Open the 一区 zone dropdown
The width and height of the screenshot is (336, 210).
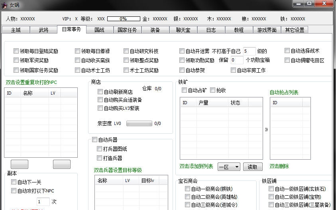point(229,167)
